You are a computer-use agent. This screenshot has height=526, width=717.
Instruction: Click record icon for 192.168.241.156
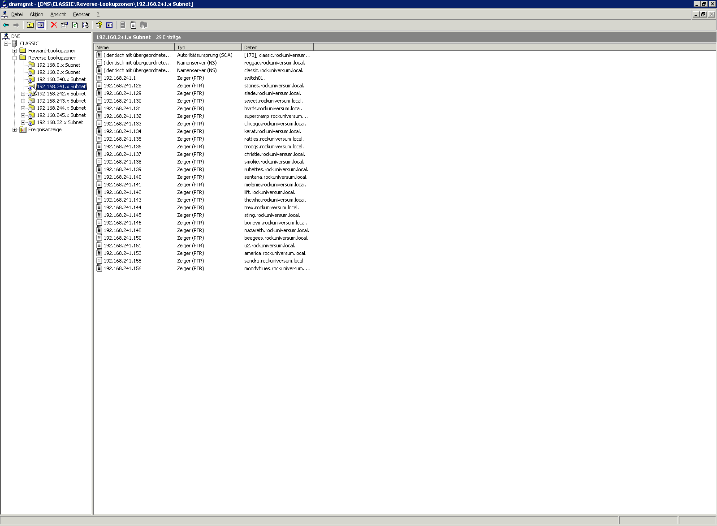coord(99,268)
